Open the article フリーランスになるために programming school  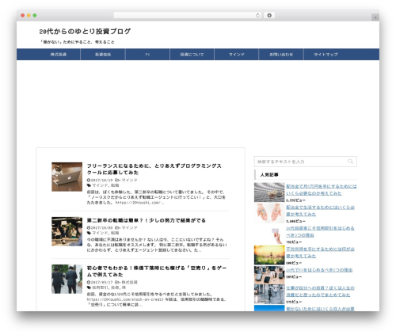[154, 169]
